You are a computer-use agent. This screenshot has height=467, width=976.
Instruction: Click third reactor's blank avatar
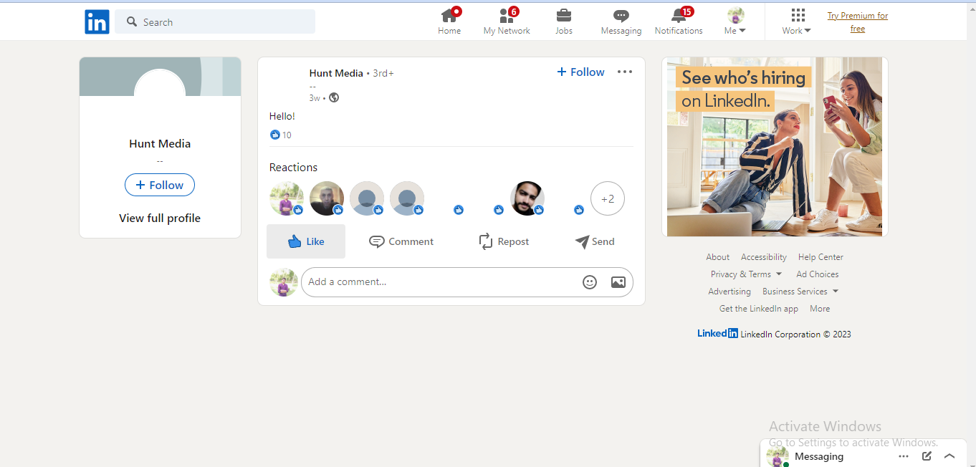367,198
